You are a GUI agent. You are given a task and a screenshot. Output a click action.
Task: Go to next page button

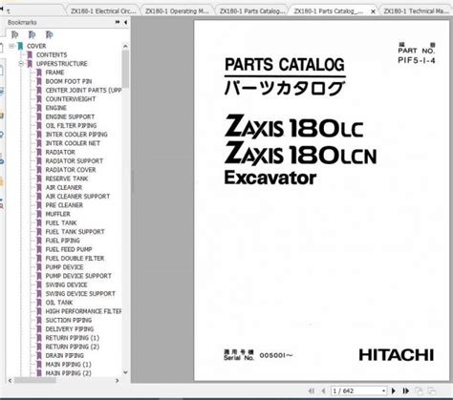(x=394, y=390)
